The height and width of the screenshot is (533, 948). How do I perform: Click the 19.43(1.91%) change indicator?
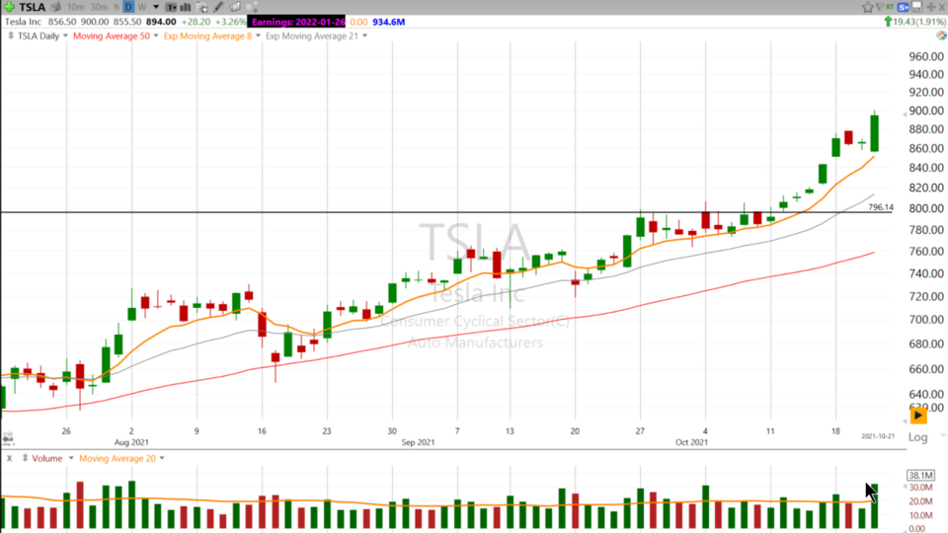pos(915,22)
